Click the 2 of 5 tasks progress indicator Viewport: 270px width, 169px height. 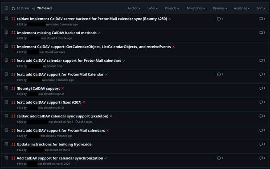point(83,122)
